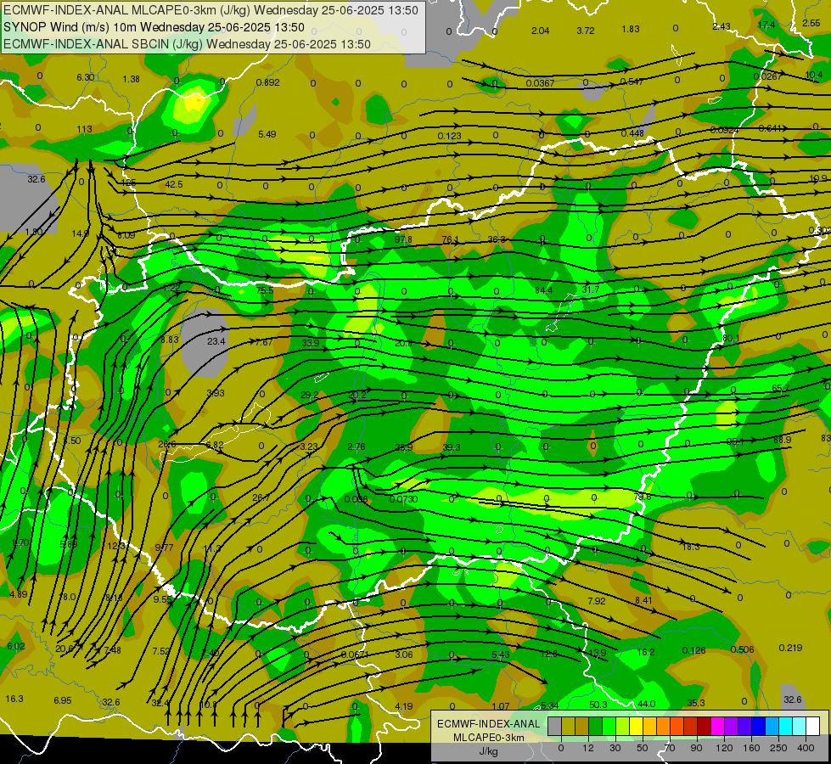Click the map value 44.0
This screenshot has height=764, width=831.
[x=646, y=704]
